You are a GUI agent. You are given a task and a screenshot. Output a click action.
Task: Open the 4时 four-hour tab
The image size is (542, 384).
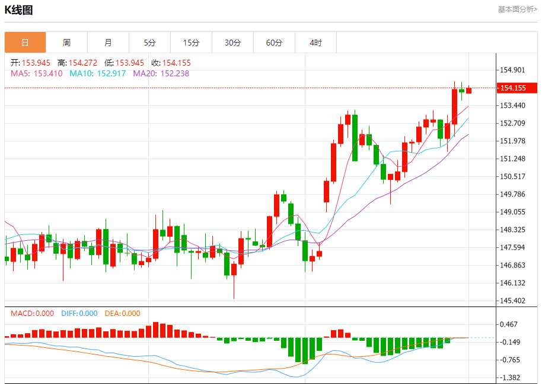(x=315, y=43)
